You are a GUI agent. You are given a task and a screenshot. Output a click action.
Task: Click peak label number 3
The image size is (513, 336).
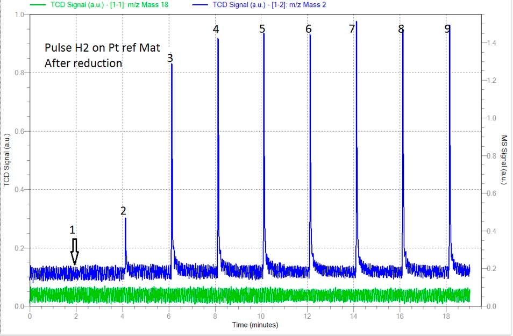point(170,58)
